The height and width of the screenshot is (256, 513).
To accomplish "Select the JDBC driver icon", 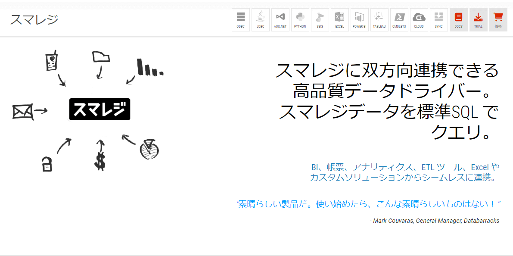I will pos(261,20).
